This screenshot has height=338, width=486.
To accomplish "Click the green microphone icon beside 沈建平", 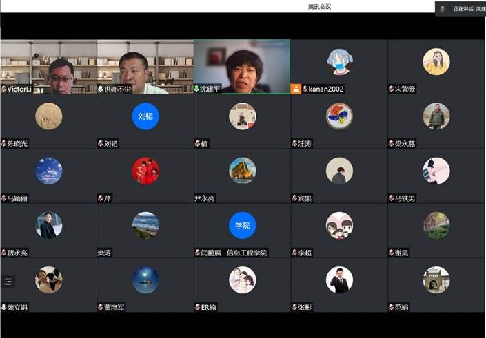I will pyautogui.click(x=196, y=89).
